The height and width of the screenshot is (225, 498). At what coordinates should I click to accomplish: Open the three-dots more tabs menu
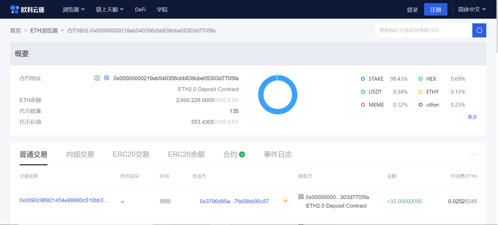(473, 154)
